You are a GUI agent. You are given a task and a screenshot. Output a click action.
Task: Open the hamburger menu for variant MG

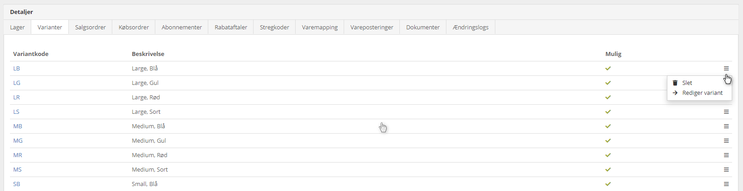pyautogui.click(x=726, y=141)
